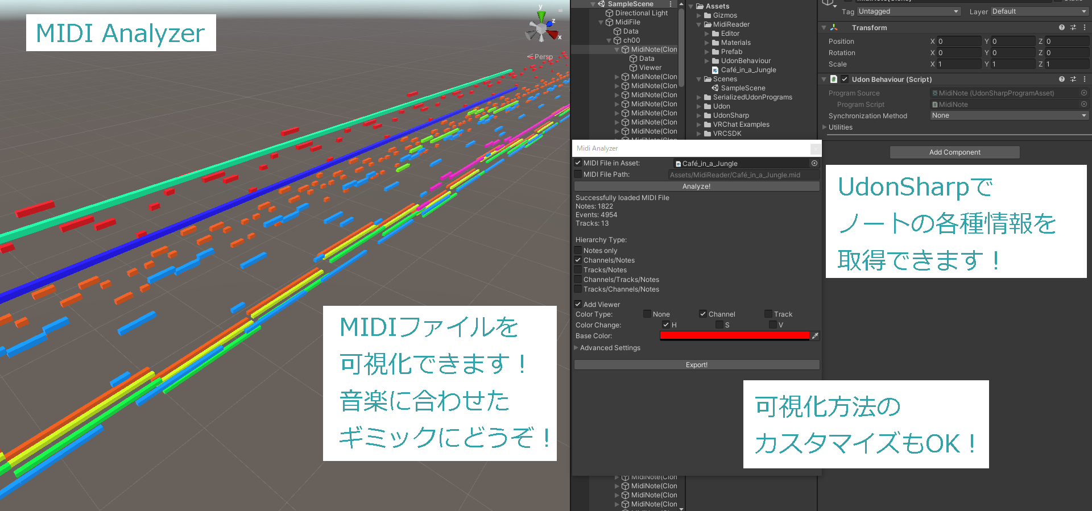This screenshot has height=511, width=1092.
Task: Click the scene orientation gizmo
Action: (542, 26)
